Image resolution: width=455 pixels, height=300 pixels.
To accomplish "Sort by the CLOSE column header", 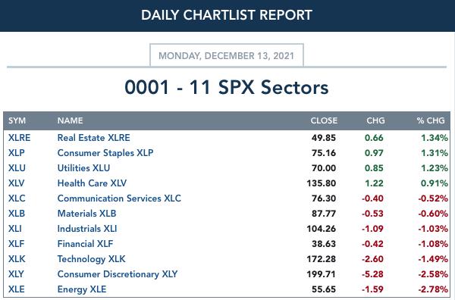I will (x=324, y=120).
